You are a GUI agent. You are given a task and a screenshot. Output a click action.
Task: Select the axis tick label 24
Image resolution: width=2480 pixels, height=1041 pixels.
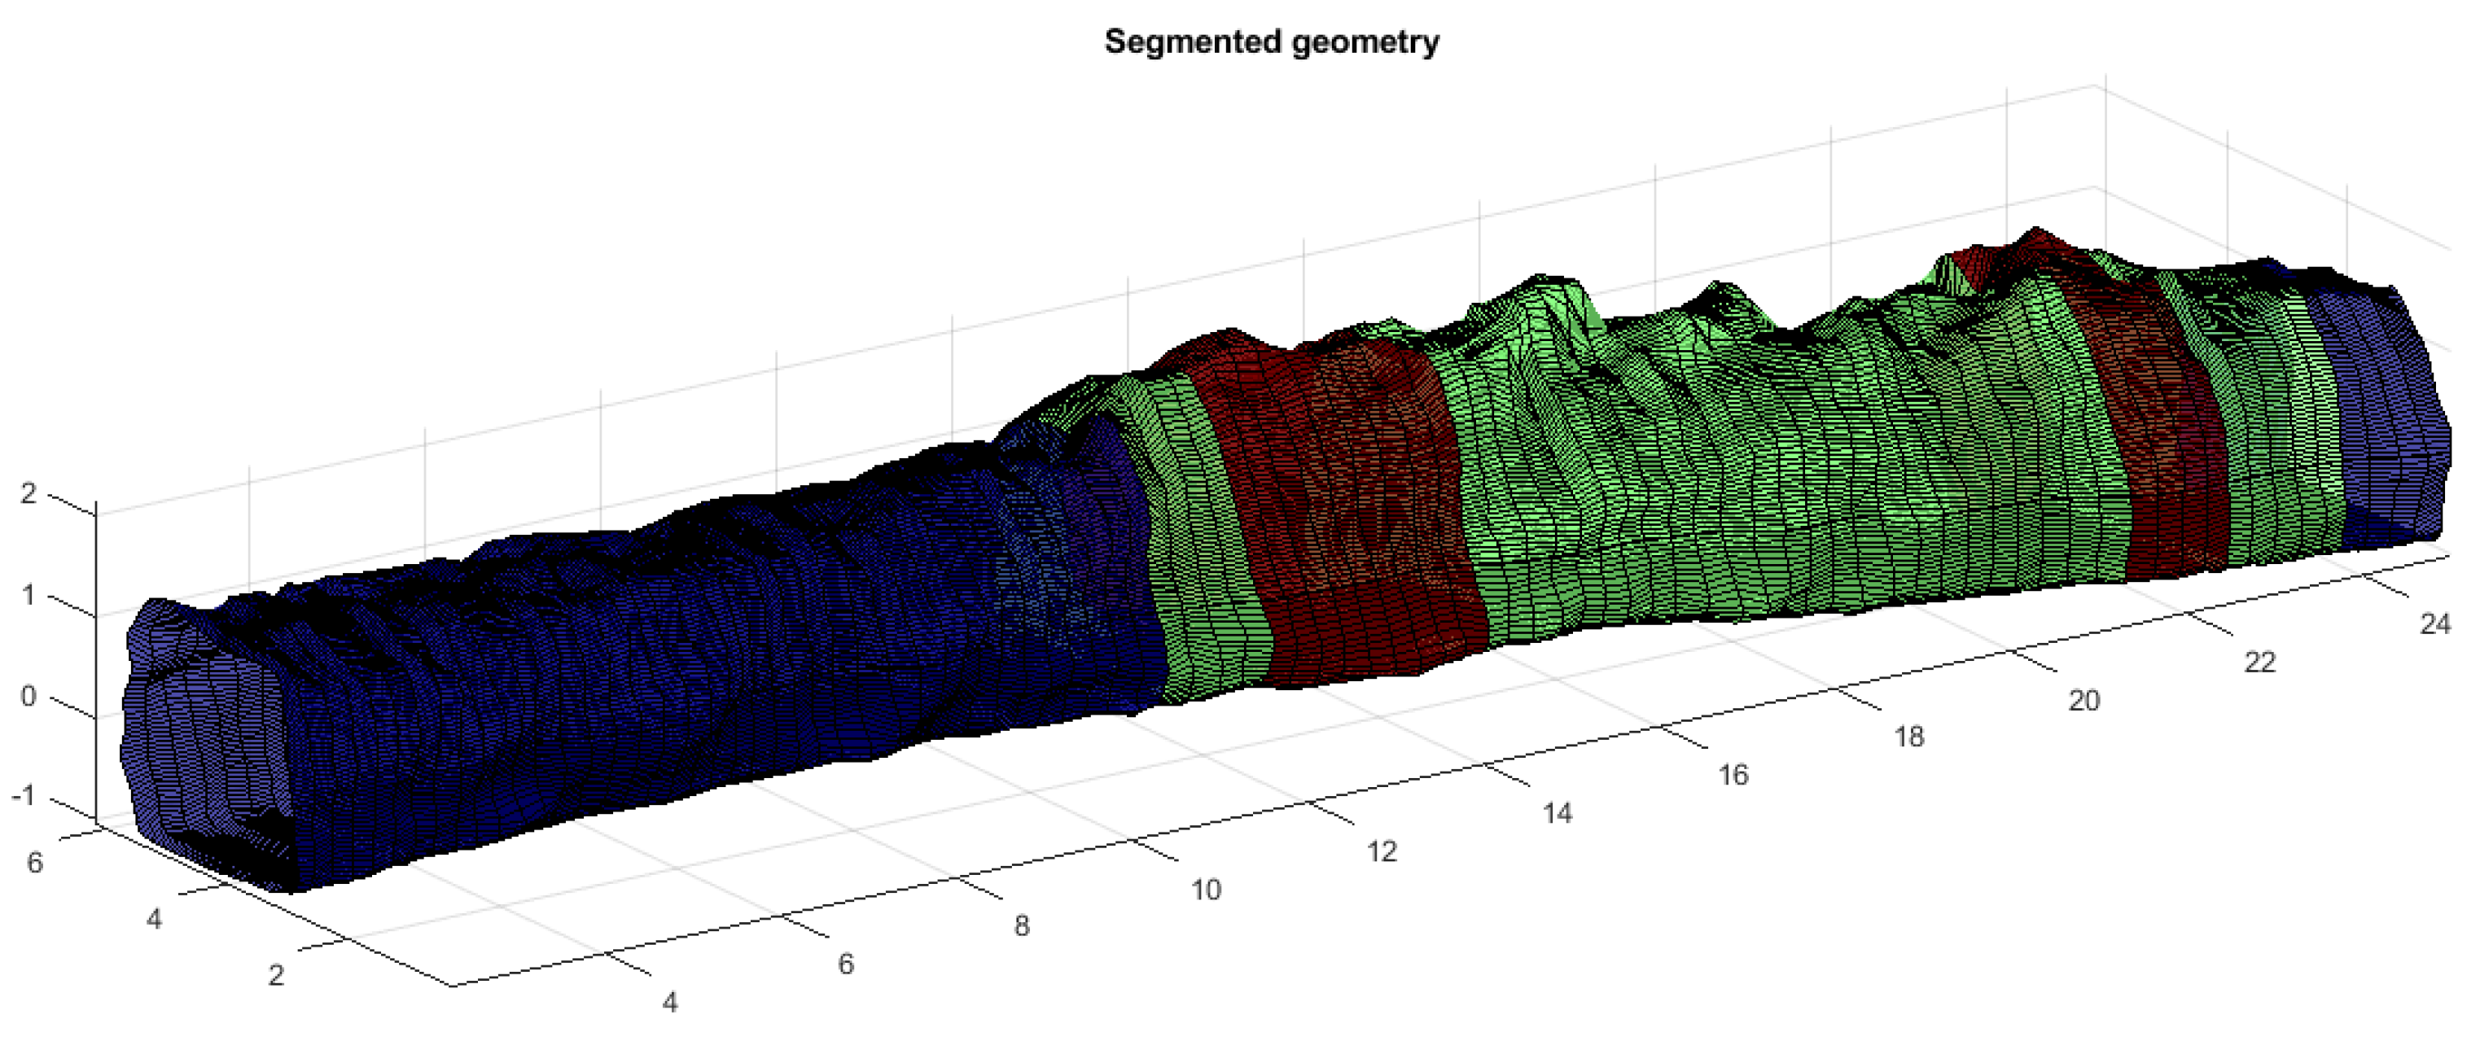(2434, 624)
